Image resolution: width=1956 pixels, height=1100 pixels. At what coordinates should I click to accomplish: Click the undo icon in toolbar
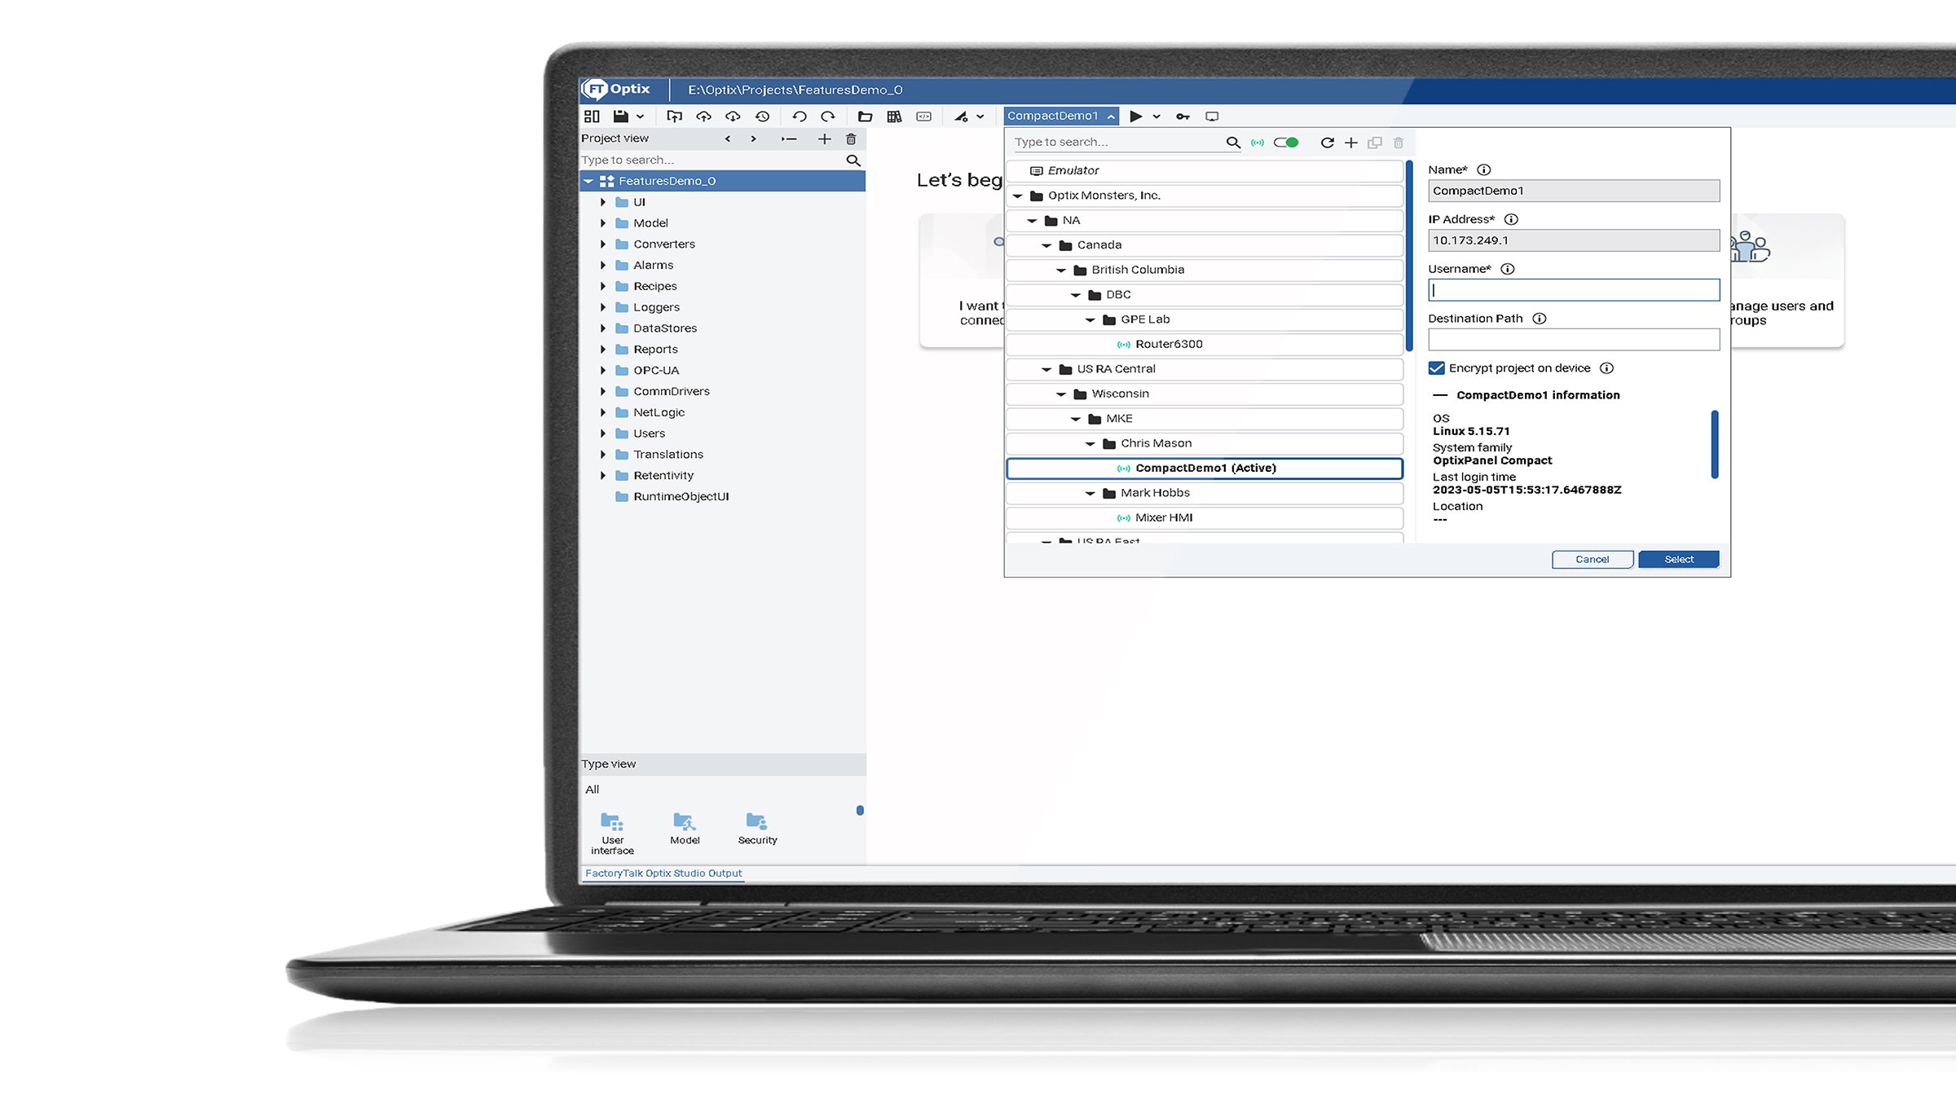[800, 116]
